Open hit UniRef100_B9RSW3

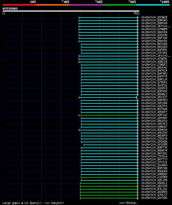click(x=154, y=20)
